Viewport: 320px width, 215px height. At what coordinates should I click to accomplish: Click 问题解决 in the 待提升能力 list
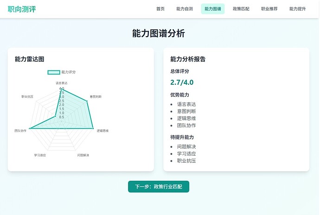(x=186, y=147)
